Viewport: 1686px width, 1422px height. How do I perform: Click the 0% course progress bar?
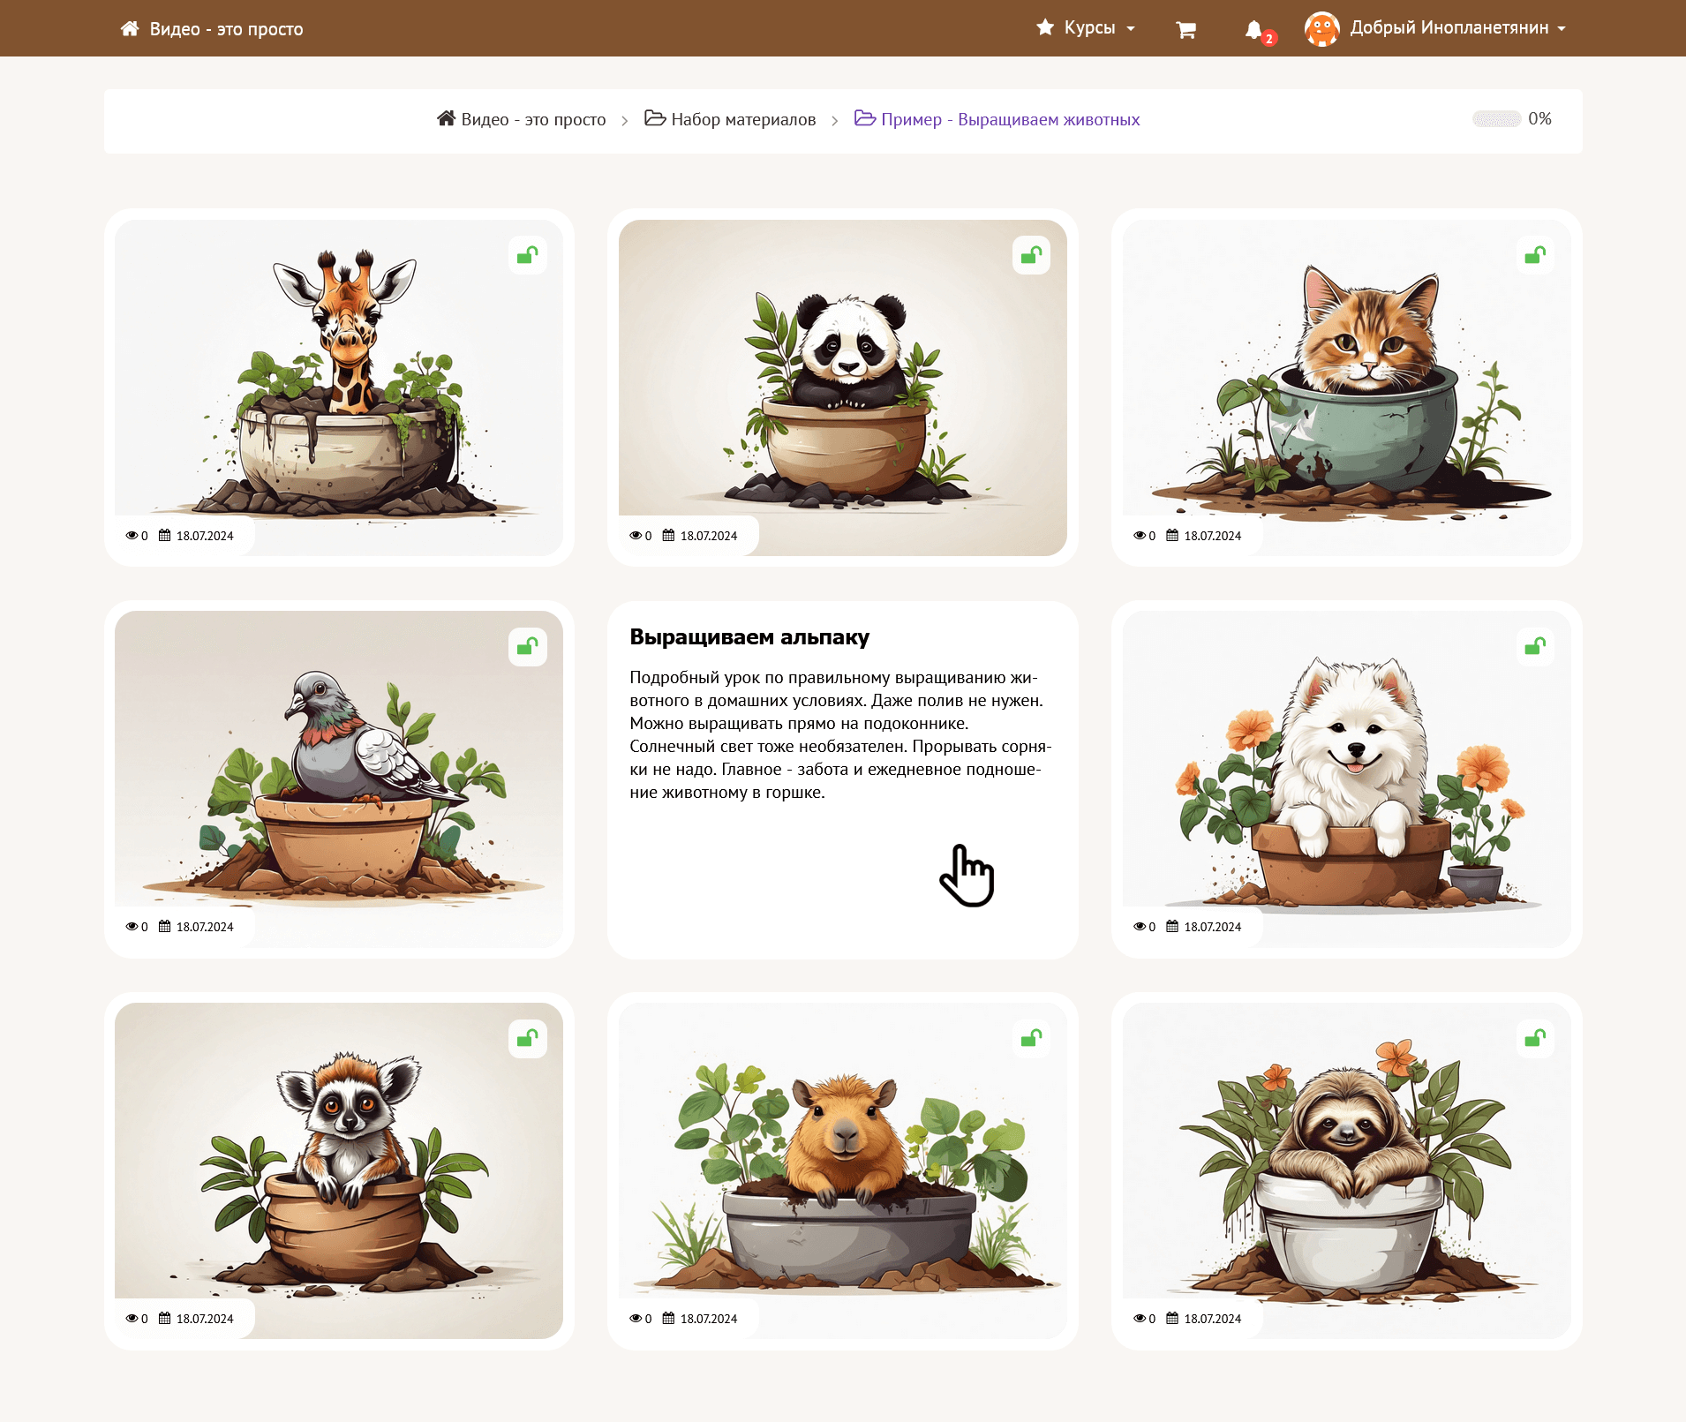tap(1496, 119)
